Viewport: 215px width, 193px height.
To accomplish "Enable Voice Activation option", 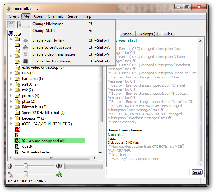I will (51, 47).
